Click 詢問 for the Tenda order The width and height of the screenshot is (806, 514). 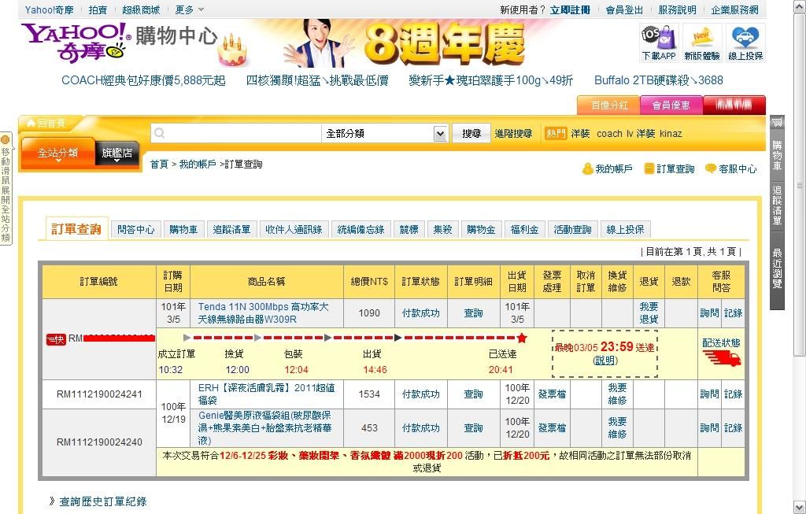pos(709,313)
